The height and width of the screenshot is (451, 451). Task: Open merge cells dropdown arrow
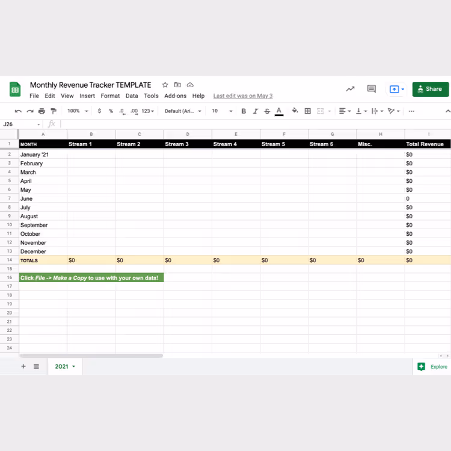pyautogui.click(x=330, y=111)
